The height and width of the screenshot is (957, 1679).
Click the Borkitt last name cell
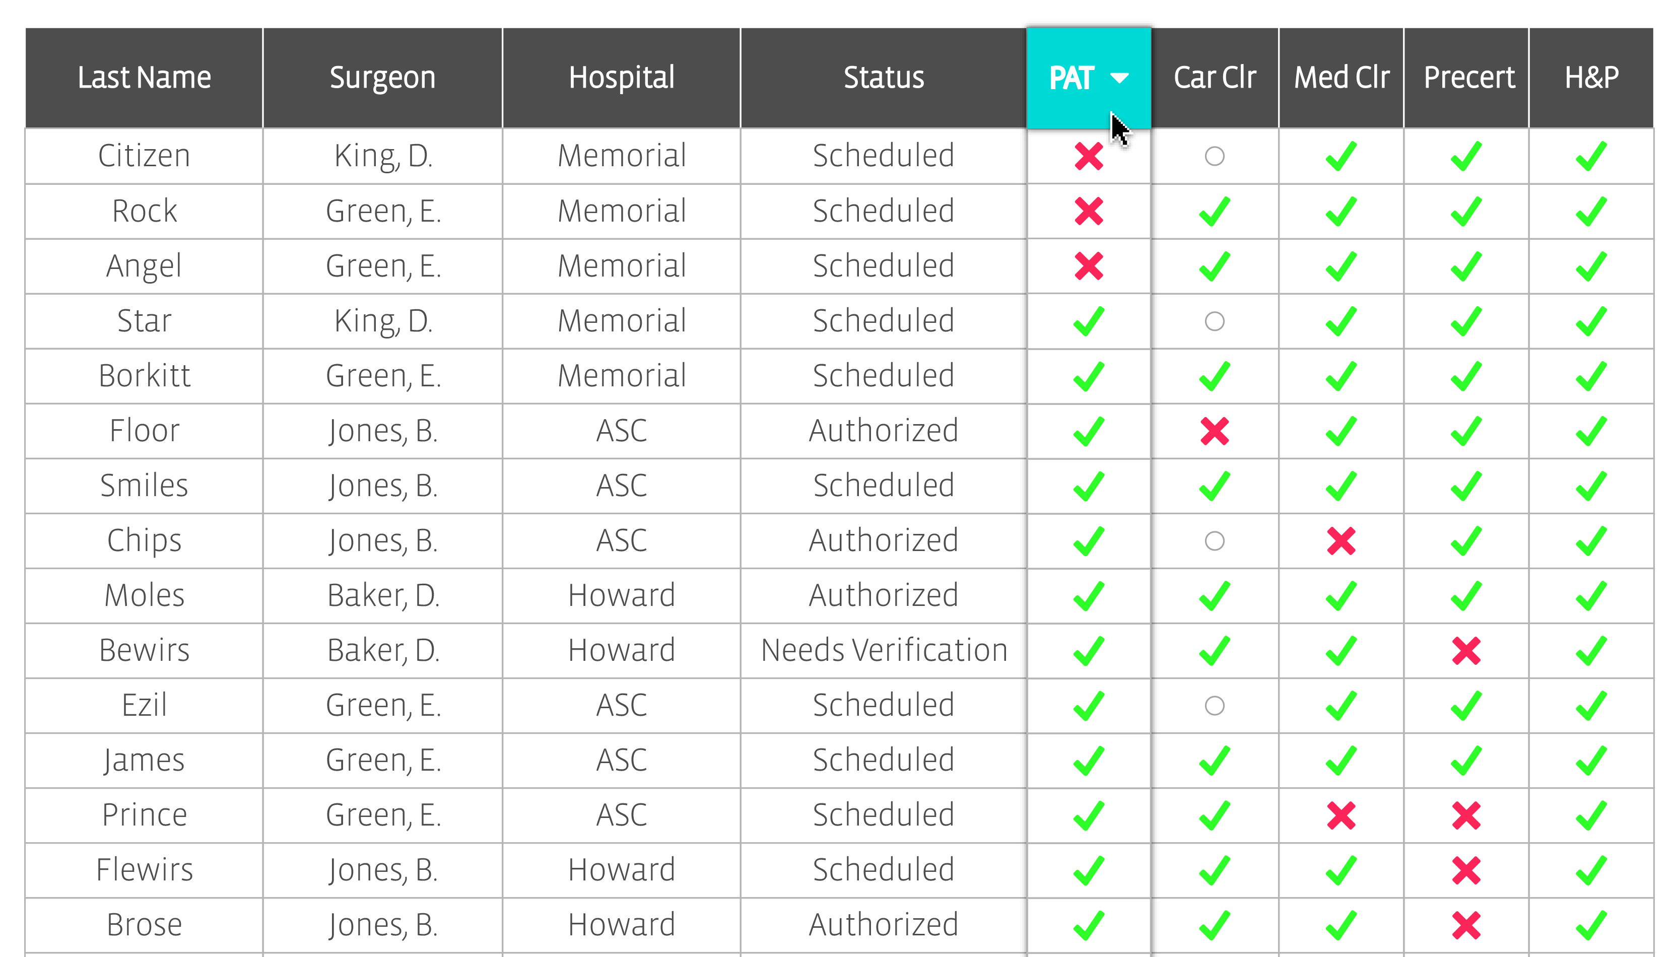coord(144,376)
